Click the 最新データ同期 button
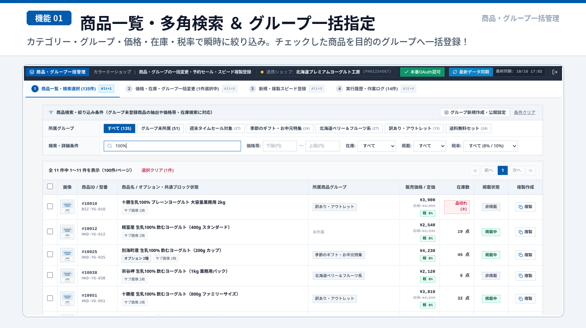 pos(471,72)
